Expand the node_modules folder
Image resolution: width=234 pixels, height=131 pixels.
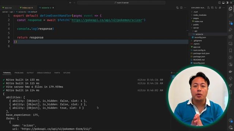(x=200, y=15)
